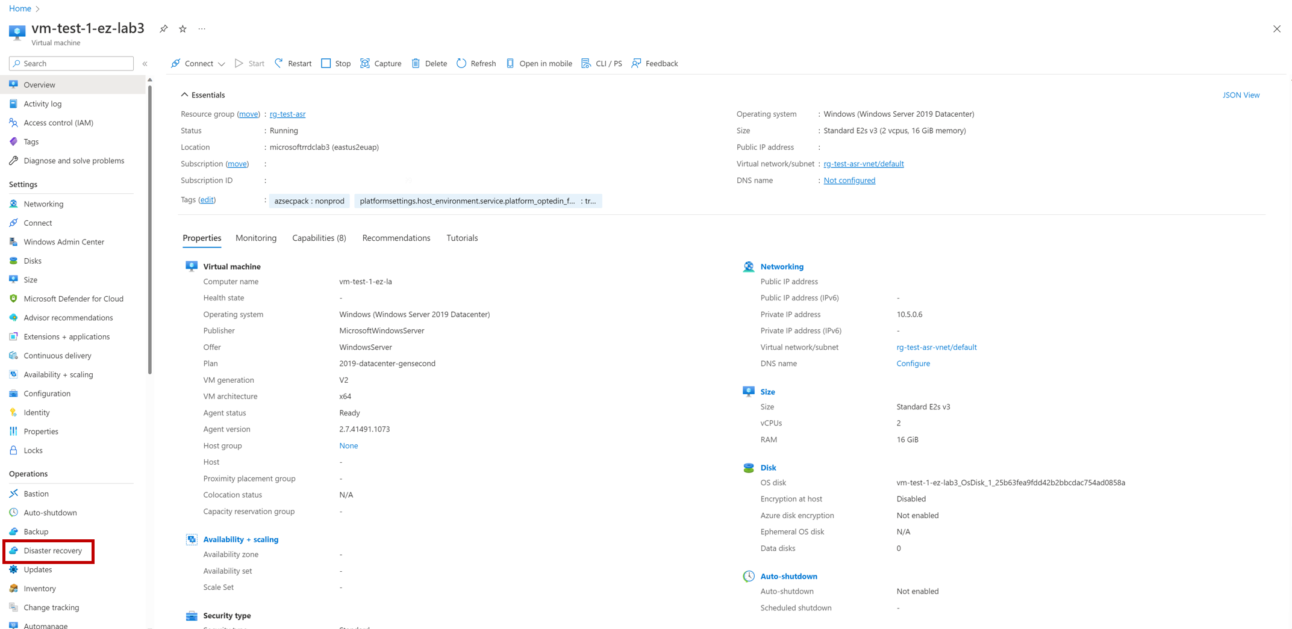Collapse the left sidebar menu
This screenshot has height=629, width=1292.
click(145, 63)
